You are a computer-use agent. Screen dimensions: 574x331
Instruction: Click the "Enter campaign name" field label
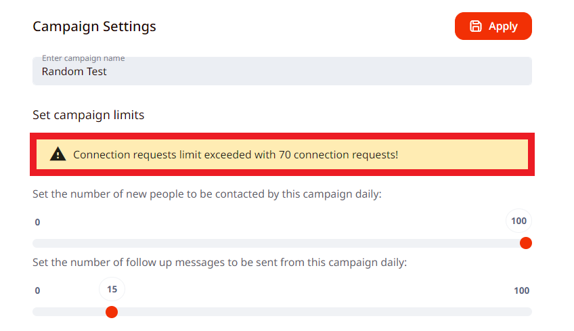pos(83,59)
